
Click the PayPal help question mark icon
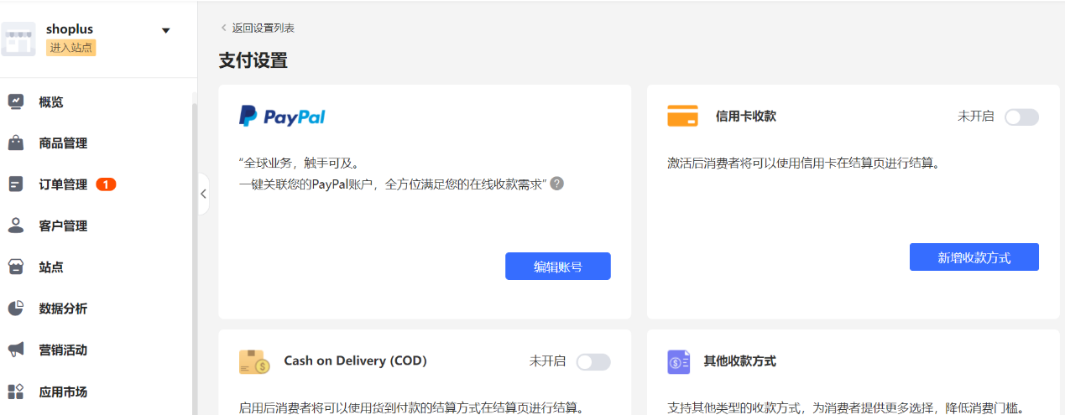tap(556, 183)
